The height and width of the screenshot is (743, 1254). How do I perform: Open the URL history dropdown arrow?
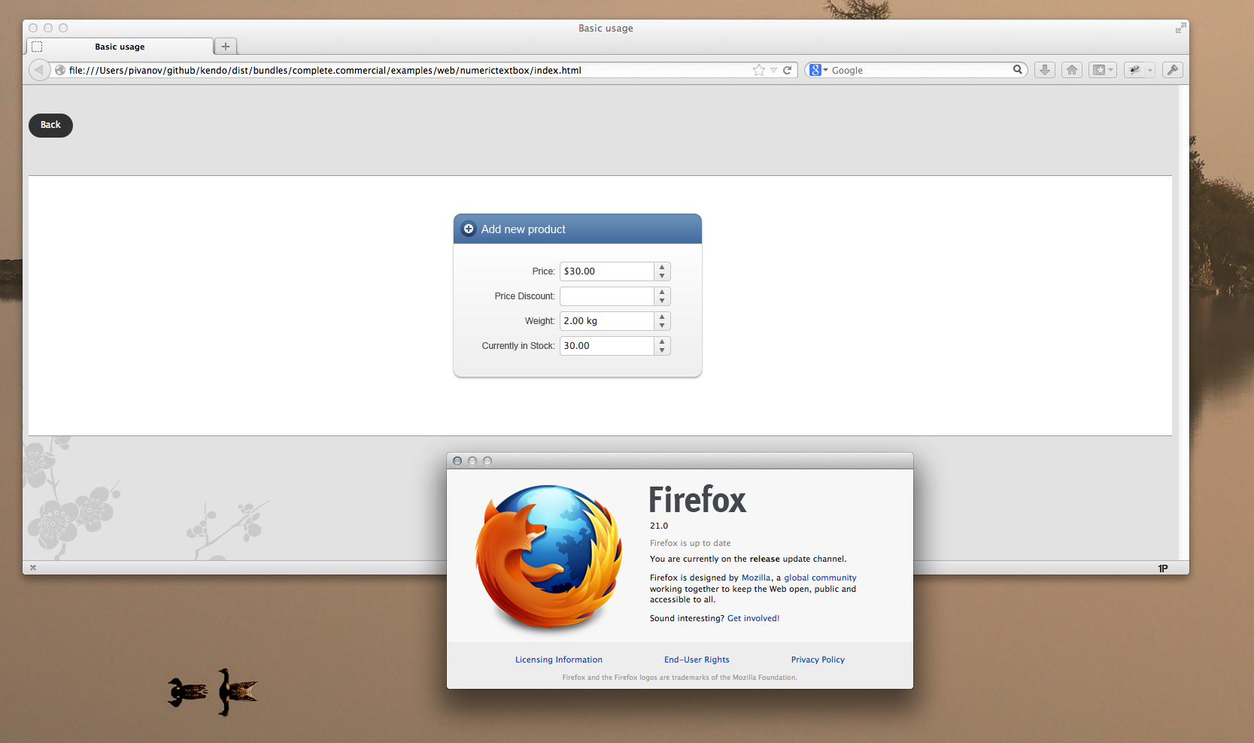click(773, 70)
